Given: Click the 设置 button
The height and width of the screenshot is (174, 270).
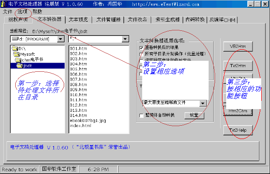Looking at the screenshot, I should click(x=194, y=115).
